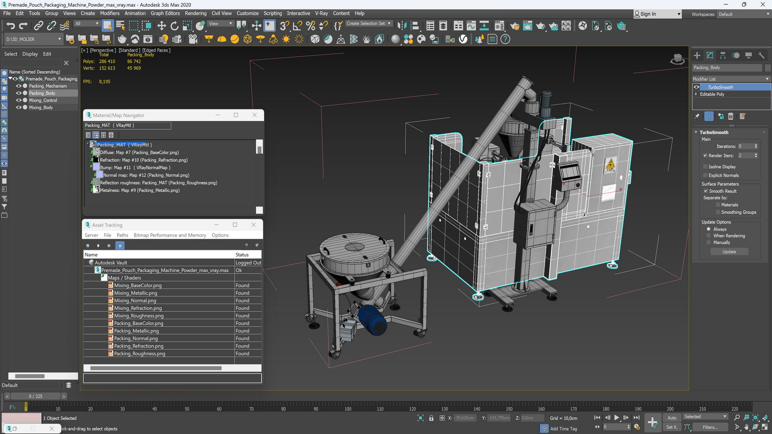
Task: Open the Rendering menu
Action: tap(195, 13)
